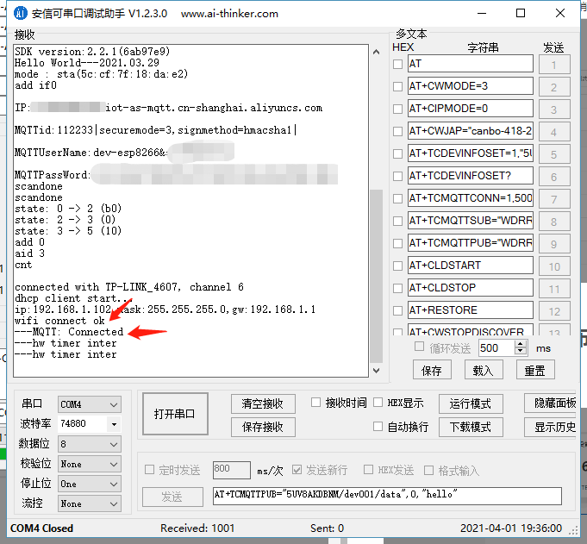Click the 保存 save button

tap(432, 370)
